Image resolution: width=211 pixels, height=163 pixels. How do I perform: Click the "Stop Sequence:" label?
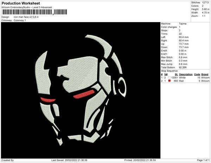pos(170,71)
